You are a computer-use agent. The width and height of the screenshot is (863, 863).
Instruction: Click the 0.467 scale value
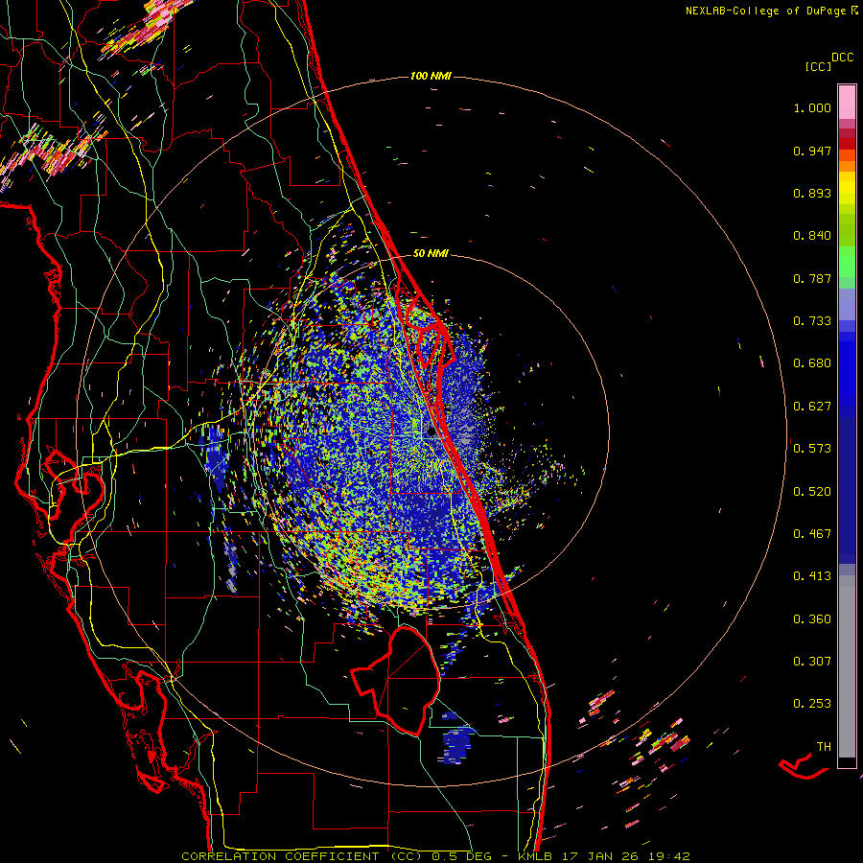812,534
